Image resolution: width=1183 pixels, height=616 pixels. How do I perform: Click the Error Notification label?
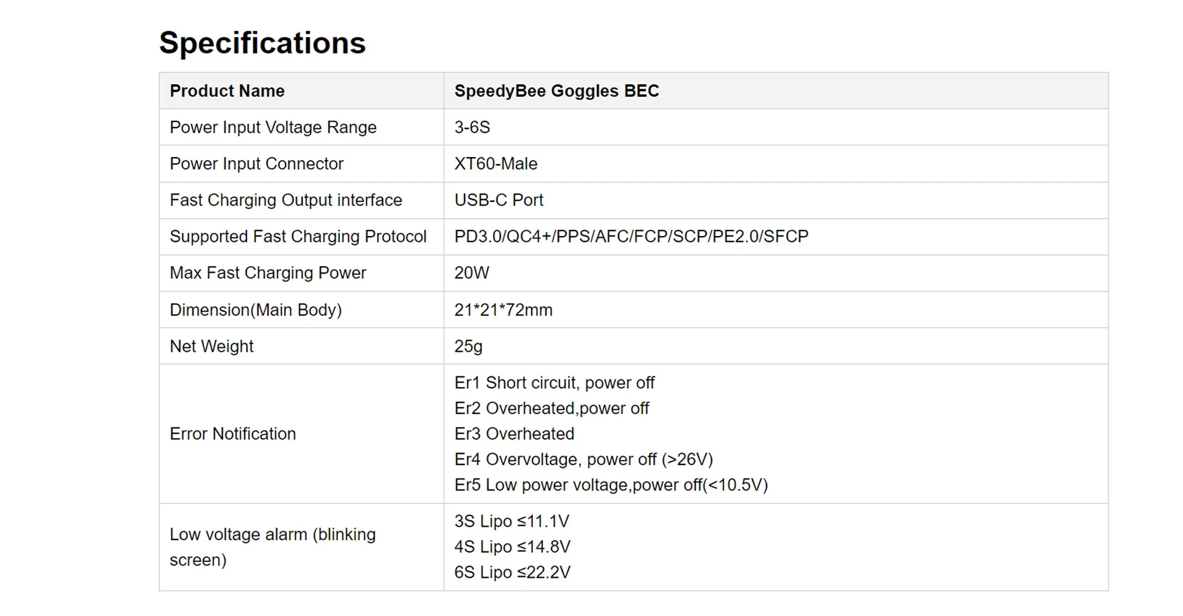pyautogui.click(x=233, y=434)
